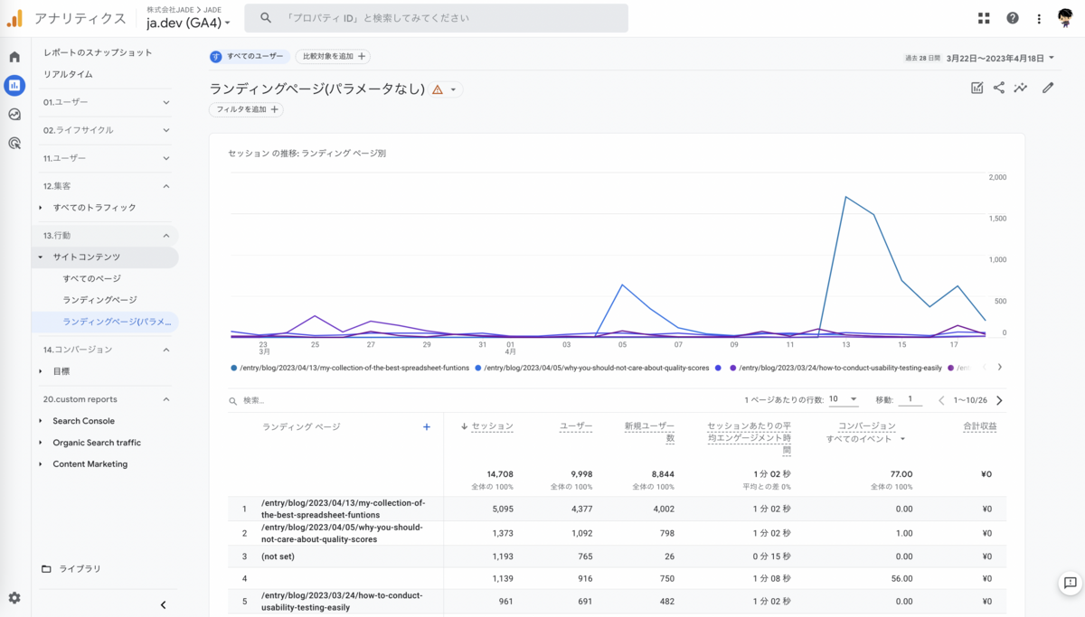Click 比較対象を追加 to add a comparison
The height and width of the screenshot is (617, 1085).
click(335, 55)
